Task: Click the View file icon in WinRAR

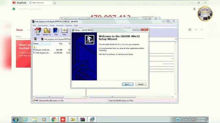Action: tap(64, 31)
